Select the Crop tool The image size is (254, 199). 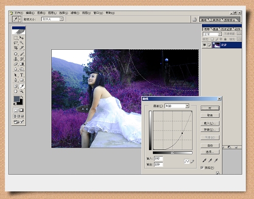[x=16, y=48]
